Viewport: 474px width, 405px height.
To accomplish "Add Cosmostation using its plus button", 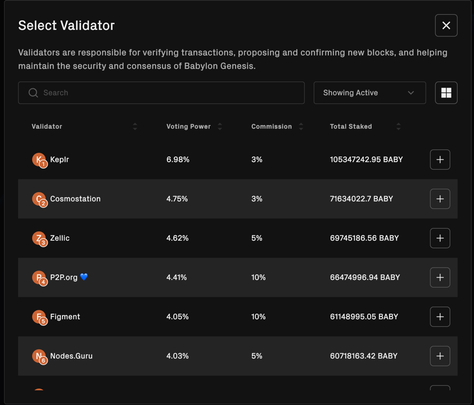I will click(440, 198).
